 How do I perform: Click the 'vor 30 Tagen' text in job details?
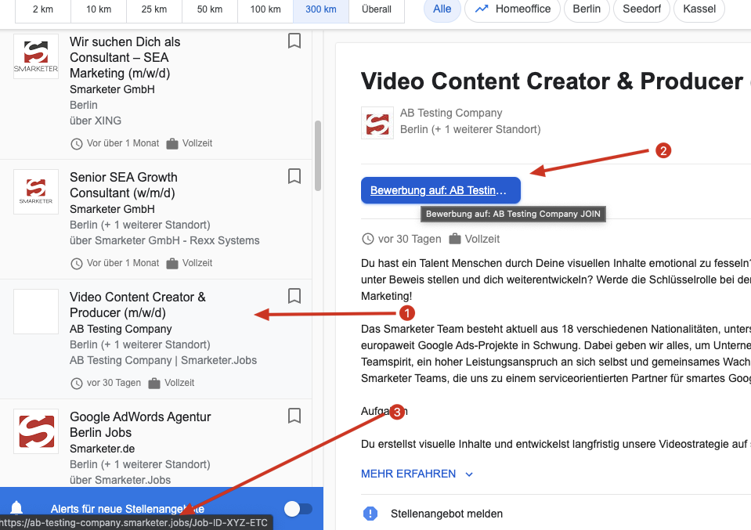coord(410,239)
